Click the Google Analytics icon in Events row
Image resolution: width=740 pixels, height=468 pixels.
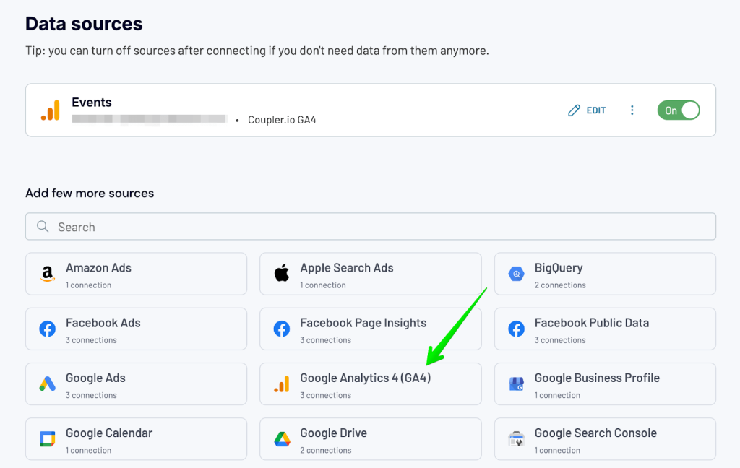click(51, 110)
